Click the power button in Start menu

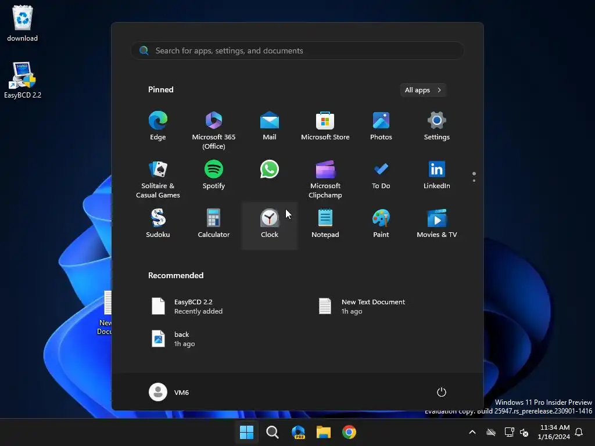[x=442, y=392]
